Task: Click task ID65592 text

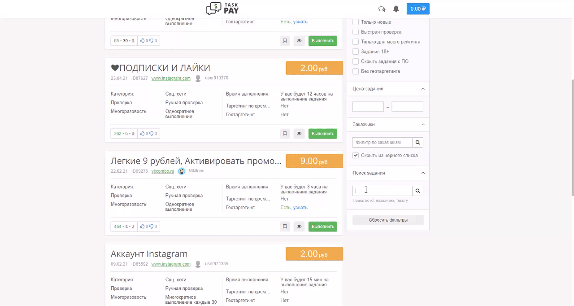Action: pos(139,264)
